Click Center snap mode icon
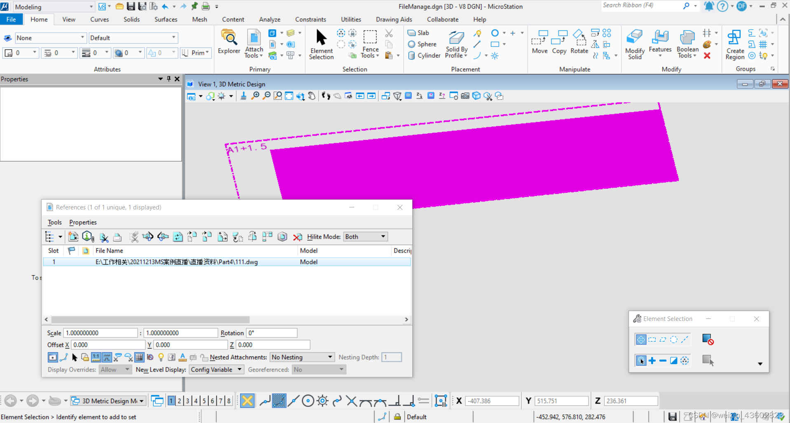The image size is (790, 423). 308,401
